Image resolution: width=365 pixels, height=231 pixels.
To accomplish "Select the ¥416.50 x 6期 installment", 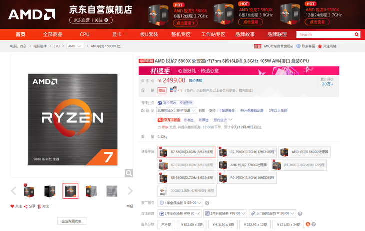I will point(223,224).
